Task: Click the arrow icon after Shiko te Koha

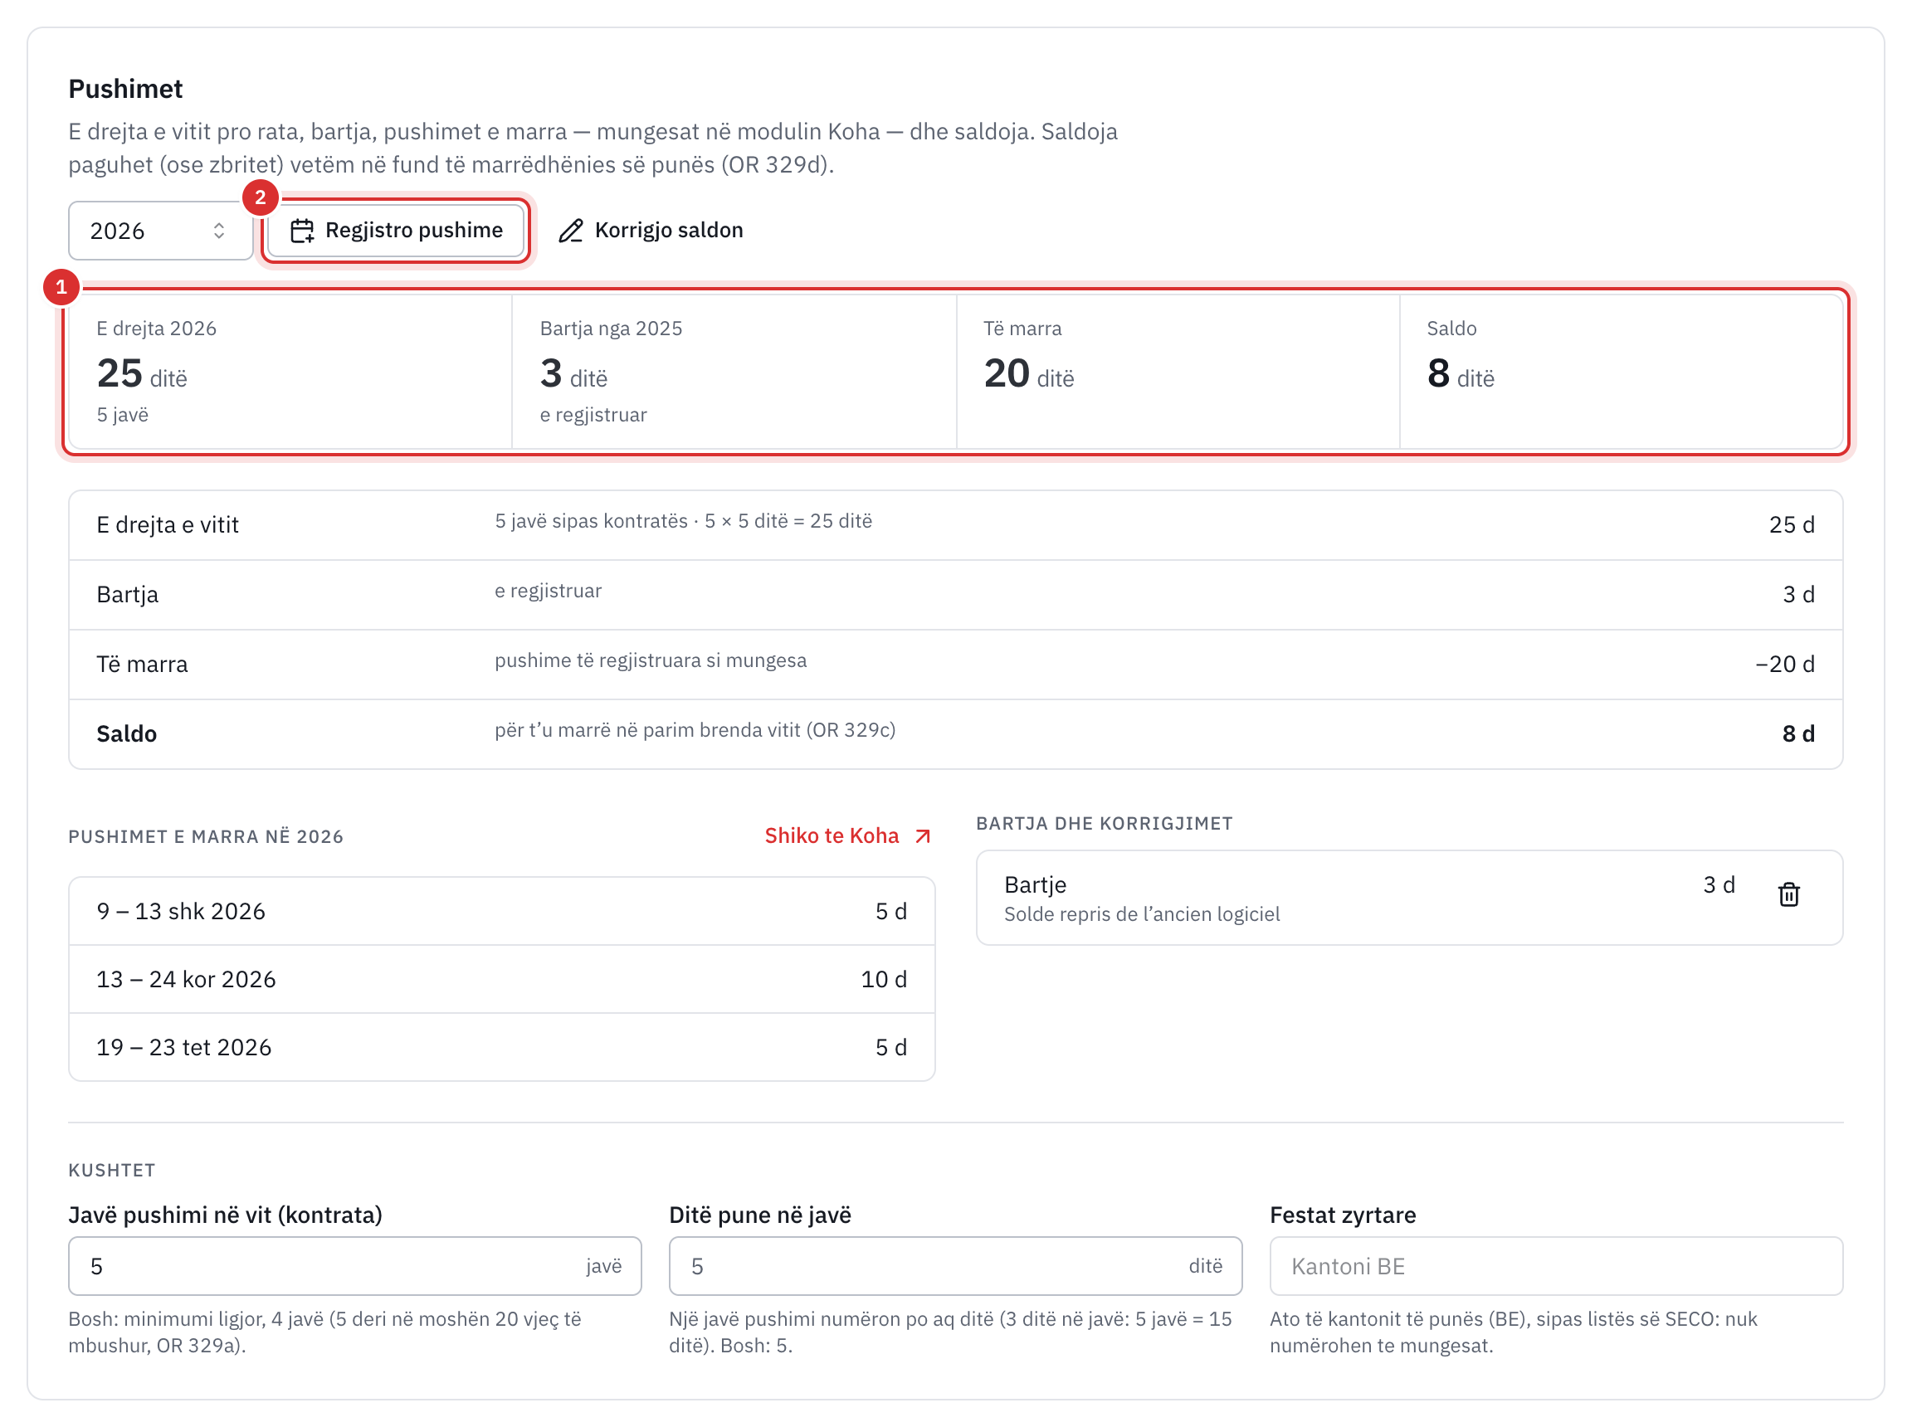Action: (922, 836)
